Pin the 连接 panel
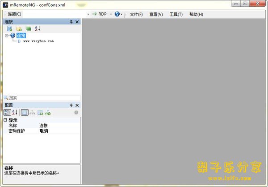Viewport: 268px width, 187px height. 71,22
